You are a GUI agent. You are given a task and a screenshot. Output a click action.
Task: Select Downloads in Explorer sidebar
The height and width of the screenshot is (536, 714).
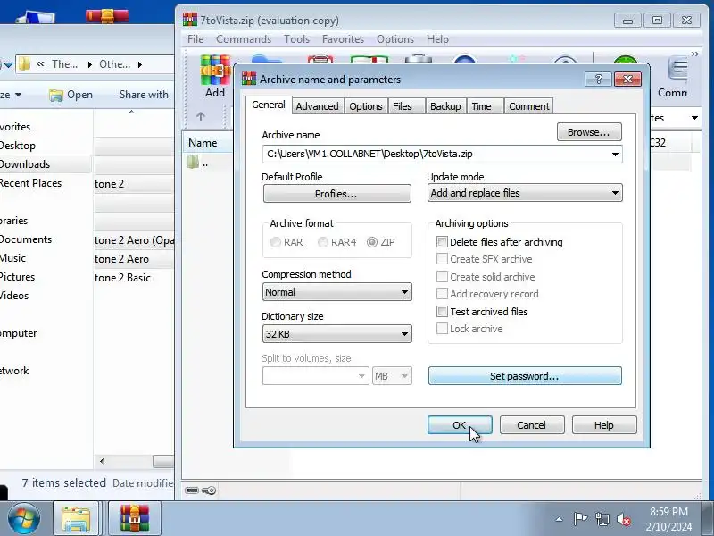pyautogui.click(x=25, y=164)
